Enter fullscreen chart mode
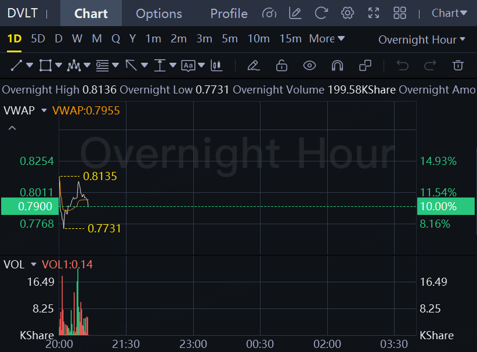Image resolution: width=477 pixels, height=352 pixels. [374, 13]
